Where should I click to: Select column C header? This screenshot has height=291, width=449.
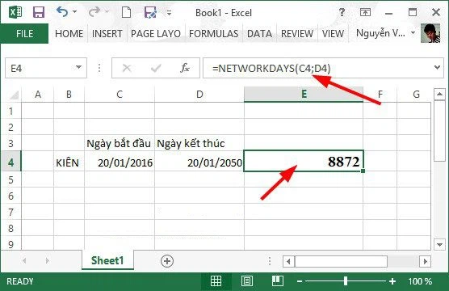tap(120, 95)
